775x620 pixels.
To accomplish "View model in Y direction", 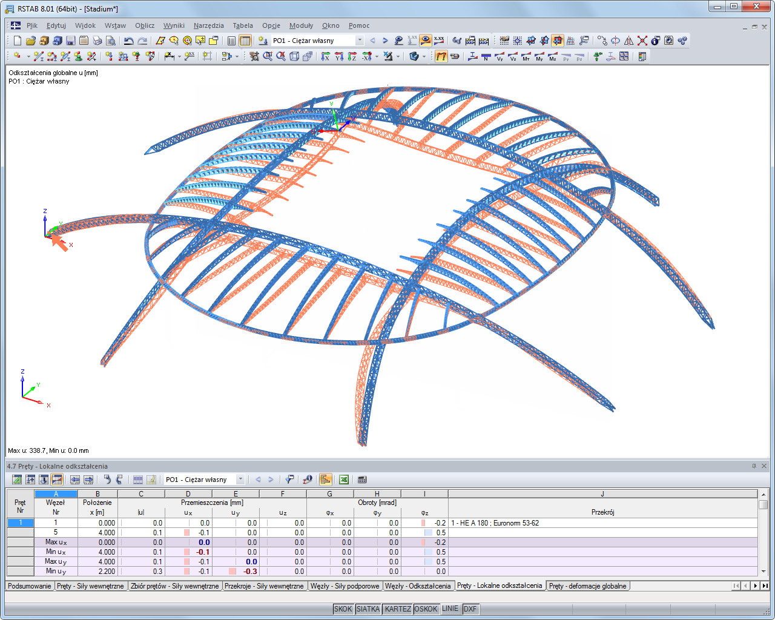I will coord(339,56).
